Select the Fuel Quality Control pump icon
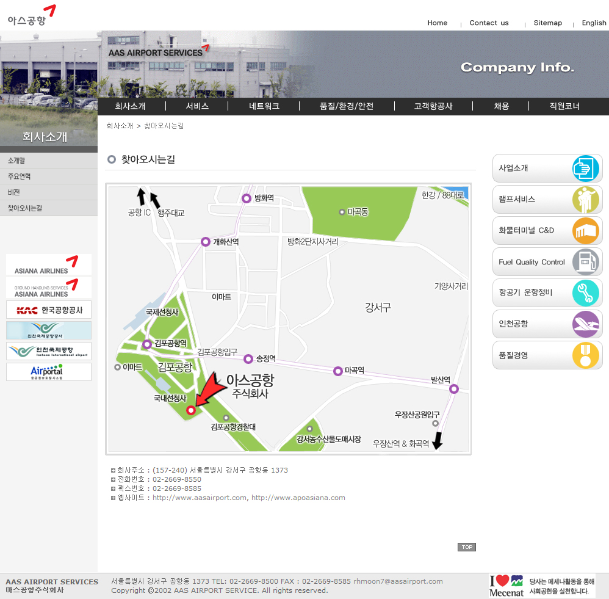 tap(585, 262)
